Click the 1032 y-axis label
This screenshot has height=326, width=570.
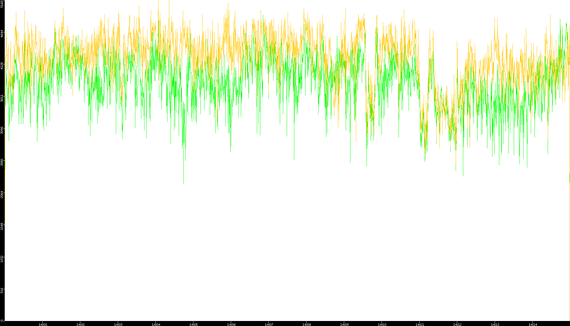coord(2,259)
